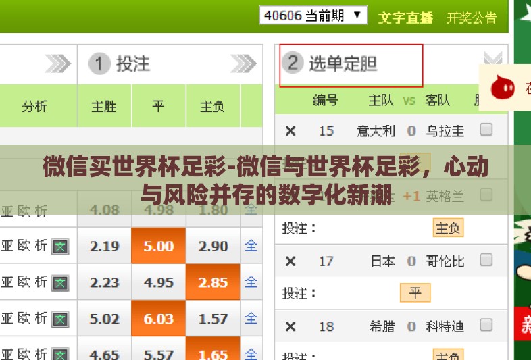Select the 1.57 home loss odds

tap(213, 318)
